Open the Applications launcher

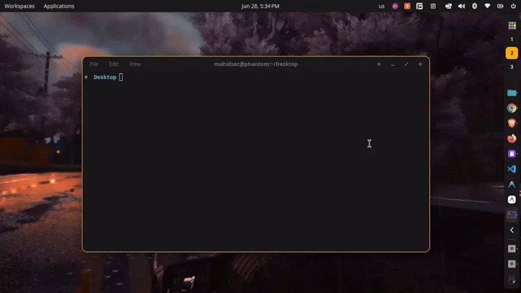[x=59, y=6]
